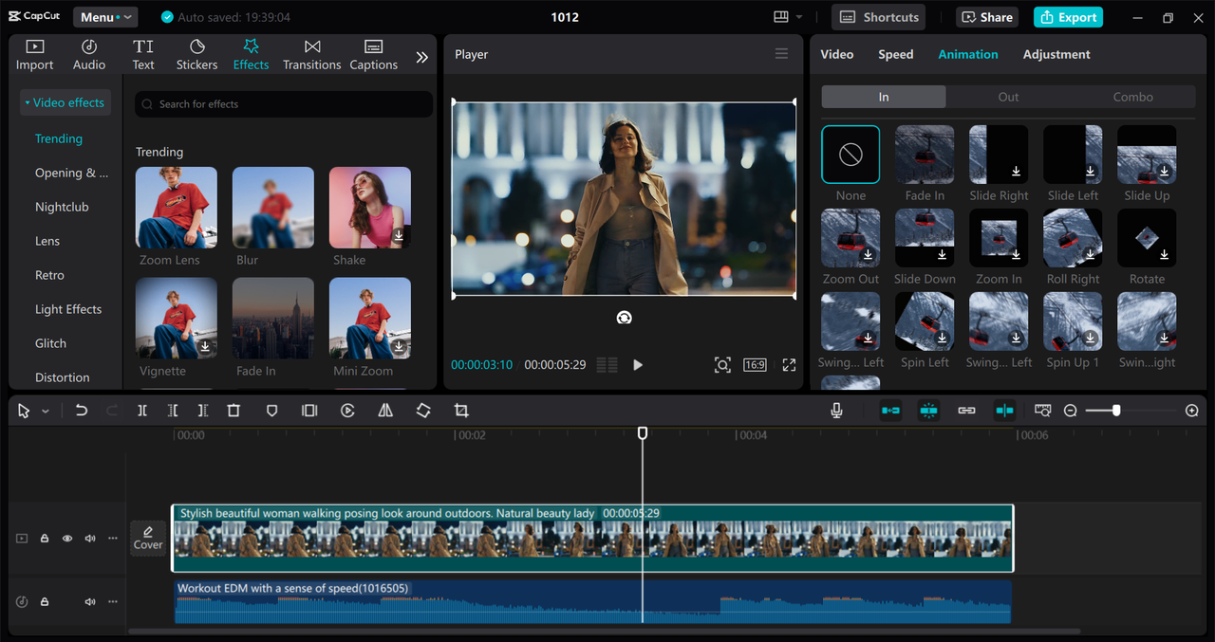Select the Fade In animation thumbnail
The width and height of the screenshot is (1215, 642).
click(925, 155)
